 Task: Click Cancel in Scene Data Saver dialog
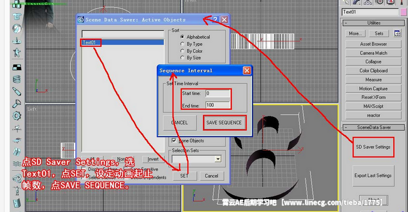(211, 176)
